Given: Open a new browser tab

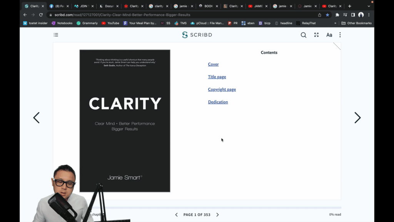Looking at the screenshot, I should (349, 6).
